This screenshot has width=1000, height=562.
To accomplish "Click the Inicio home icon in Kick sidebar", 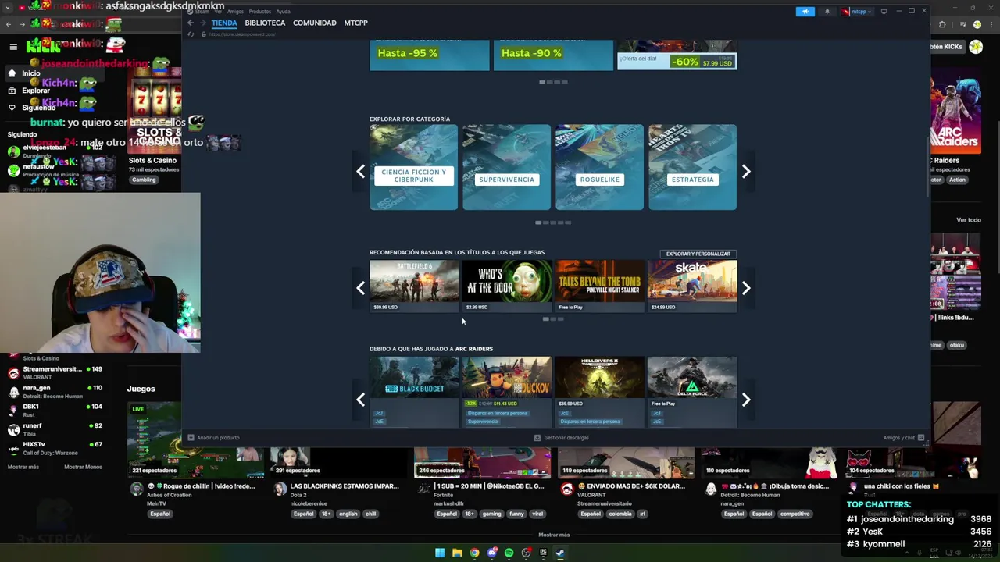I will pyautogui.click(x=12, y=73).
